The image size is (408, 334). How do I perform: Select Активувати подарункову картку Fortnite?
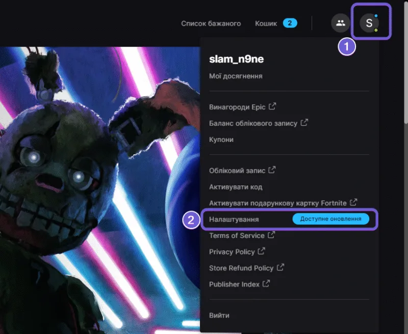[x=278, y=203]
